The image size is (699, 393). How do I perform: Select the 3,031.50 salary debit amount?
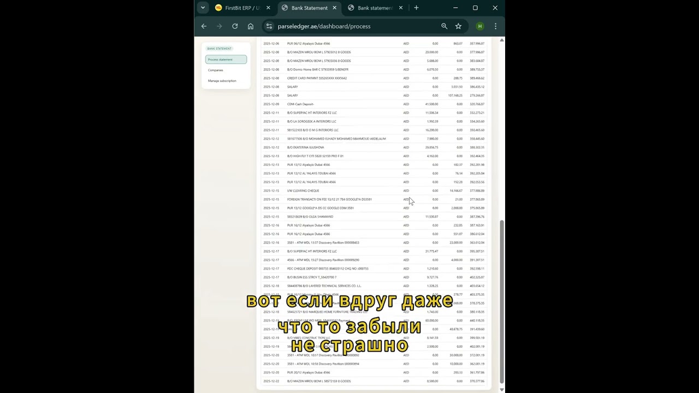(x=457, y=87)
